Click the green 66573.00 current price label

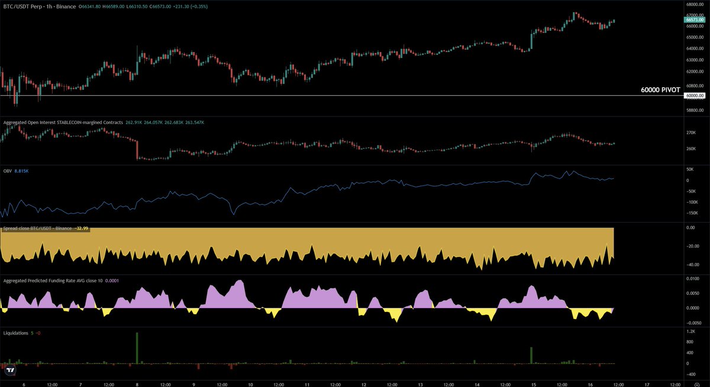(694, 19)
